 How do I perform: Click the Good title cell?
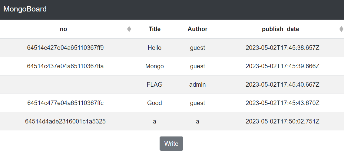[154, 103]
